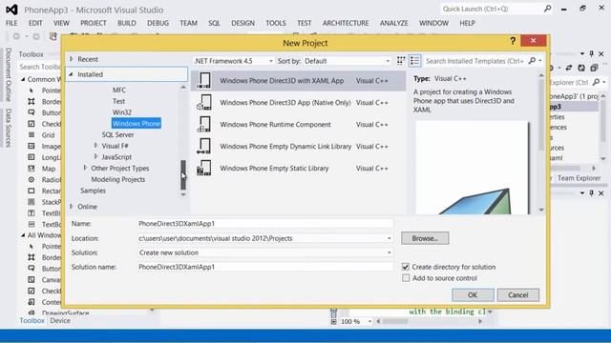Enable Create directory for solution checkbox
This screenshot has height=343, width=611.
pos(406,267)
